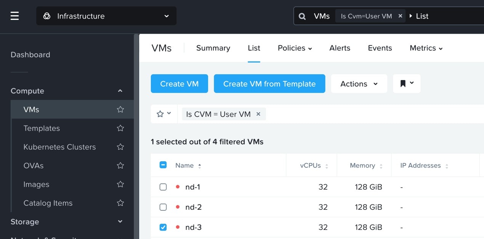Click the Create VM button
This screenshot has width=484, height=239.
179,84
